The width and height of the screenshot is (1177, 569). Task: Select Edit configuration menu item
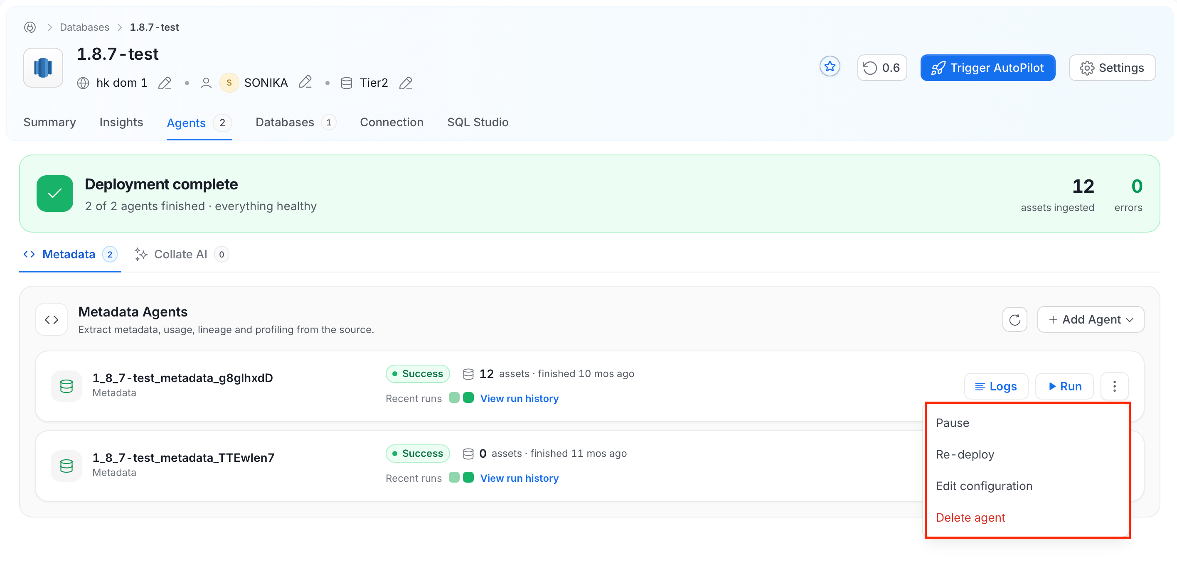[x=1028, y=486]
